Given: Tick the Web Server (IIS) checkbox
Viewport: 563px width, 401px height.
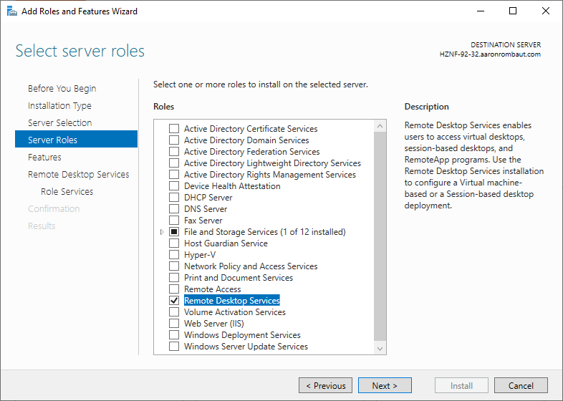Looking at the screenshot, I should [174, 324].
